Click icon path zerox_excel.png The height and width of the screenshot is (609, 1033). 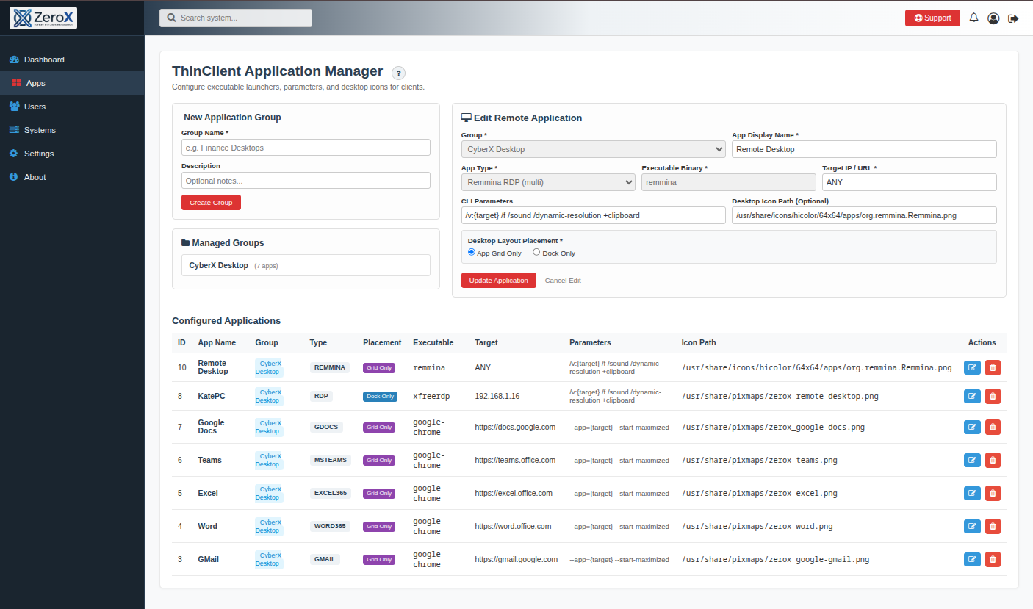click(x=760, y=493)
